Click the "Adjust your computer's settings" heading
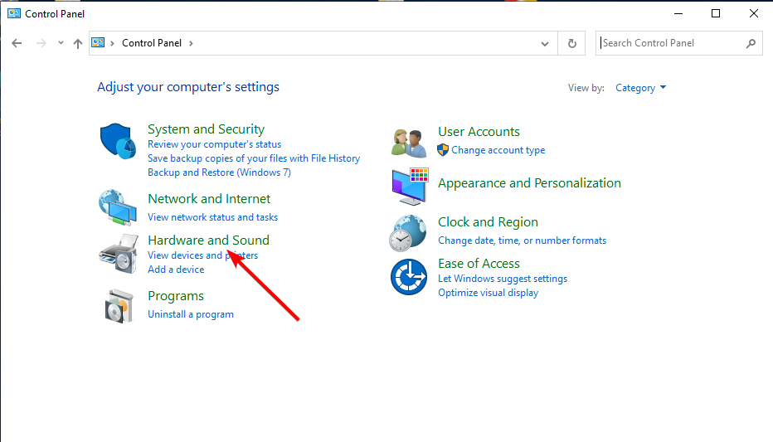The width and height of the screenshot is (773, 442). 187,87
